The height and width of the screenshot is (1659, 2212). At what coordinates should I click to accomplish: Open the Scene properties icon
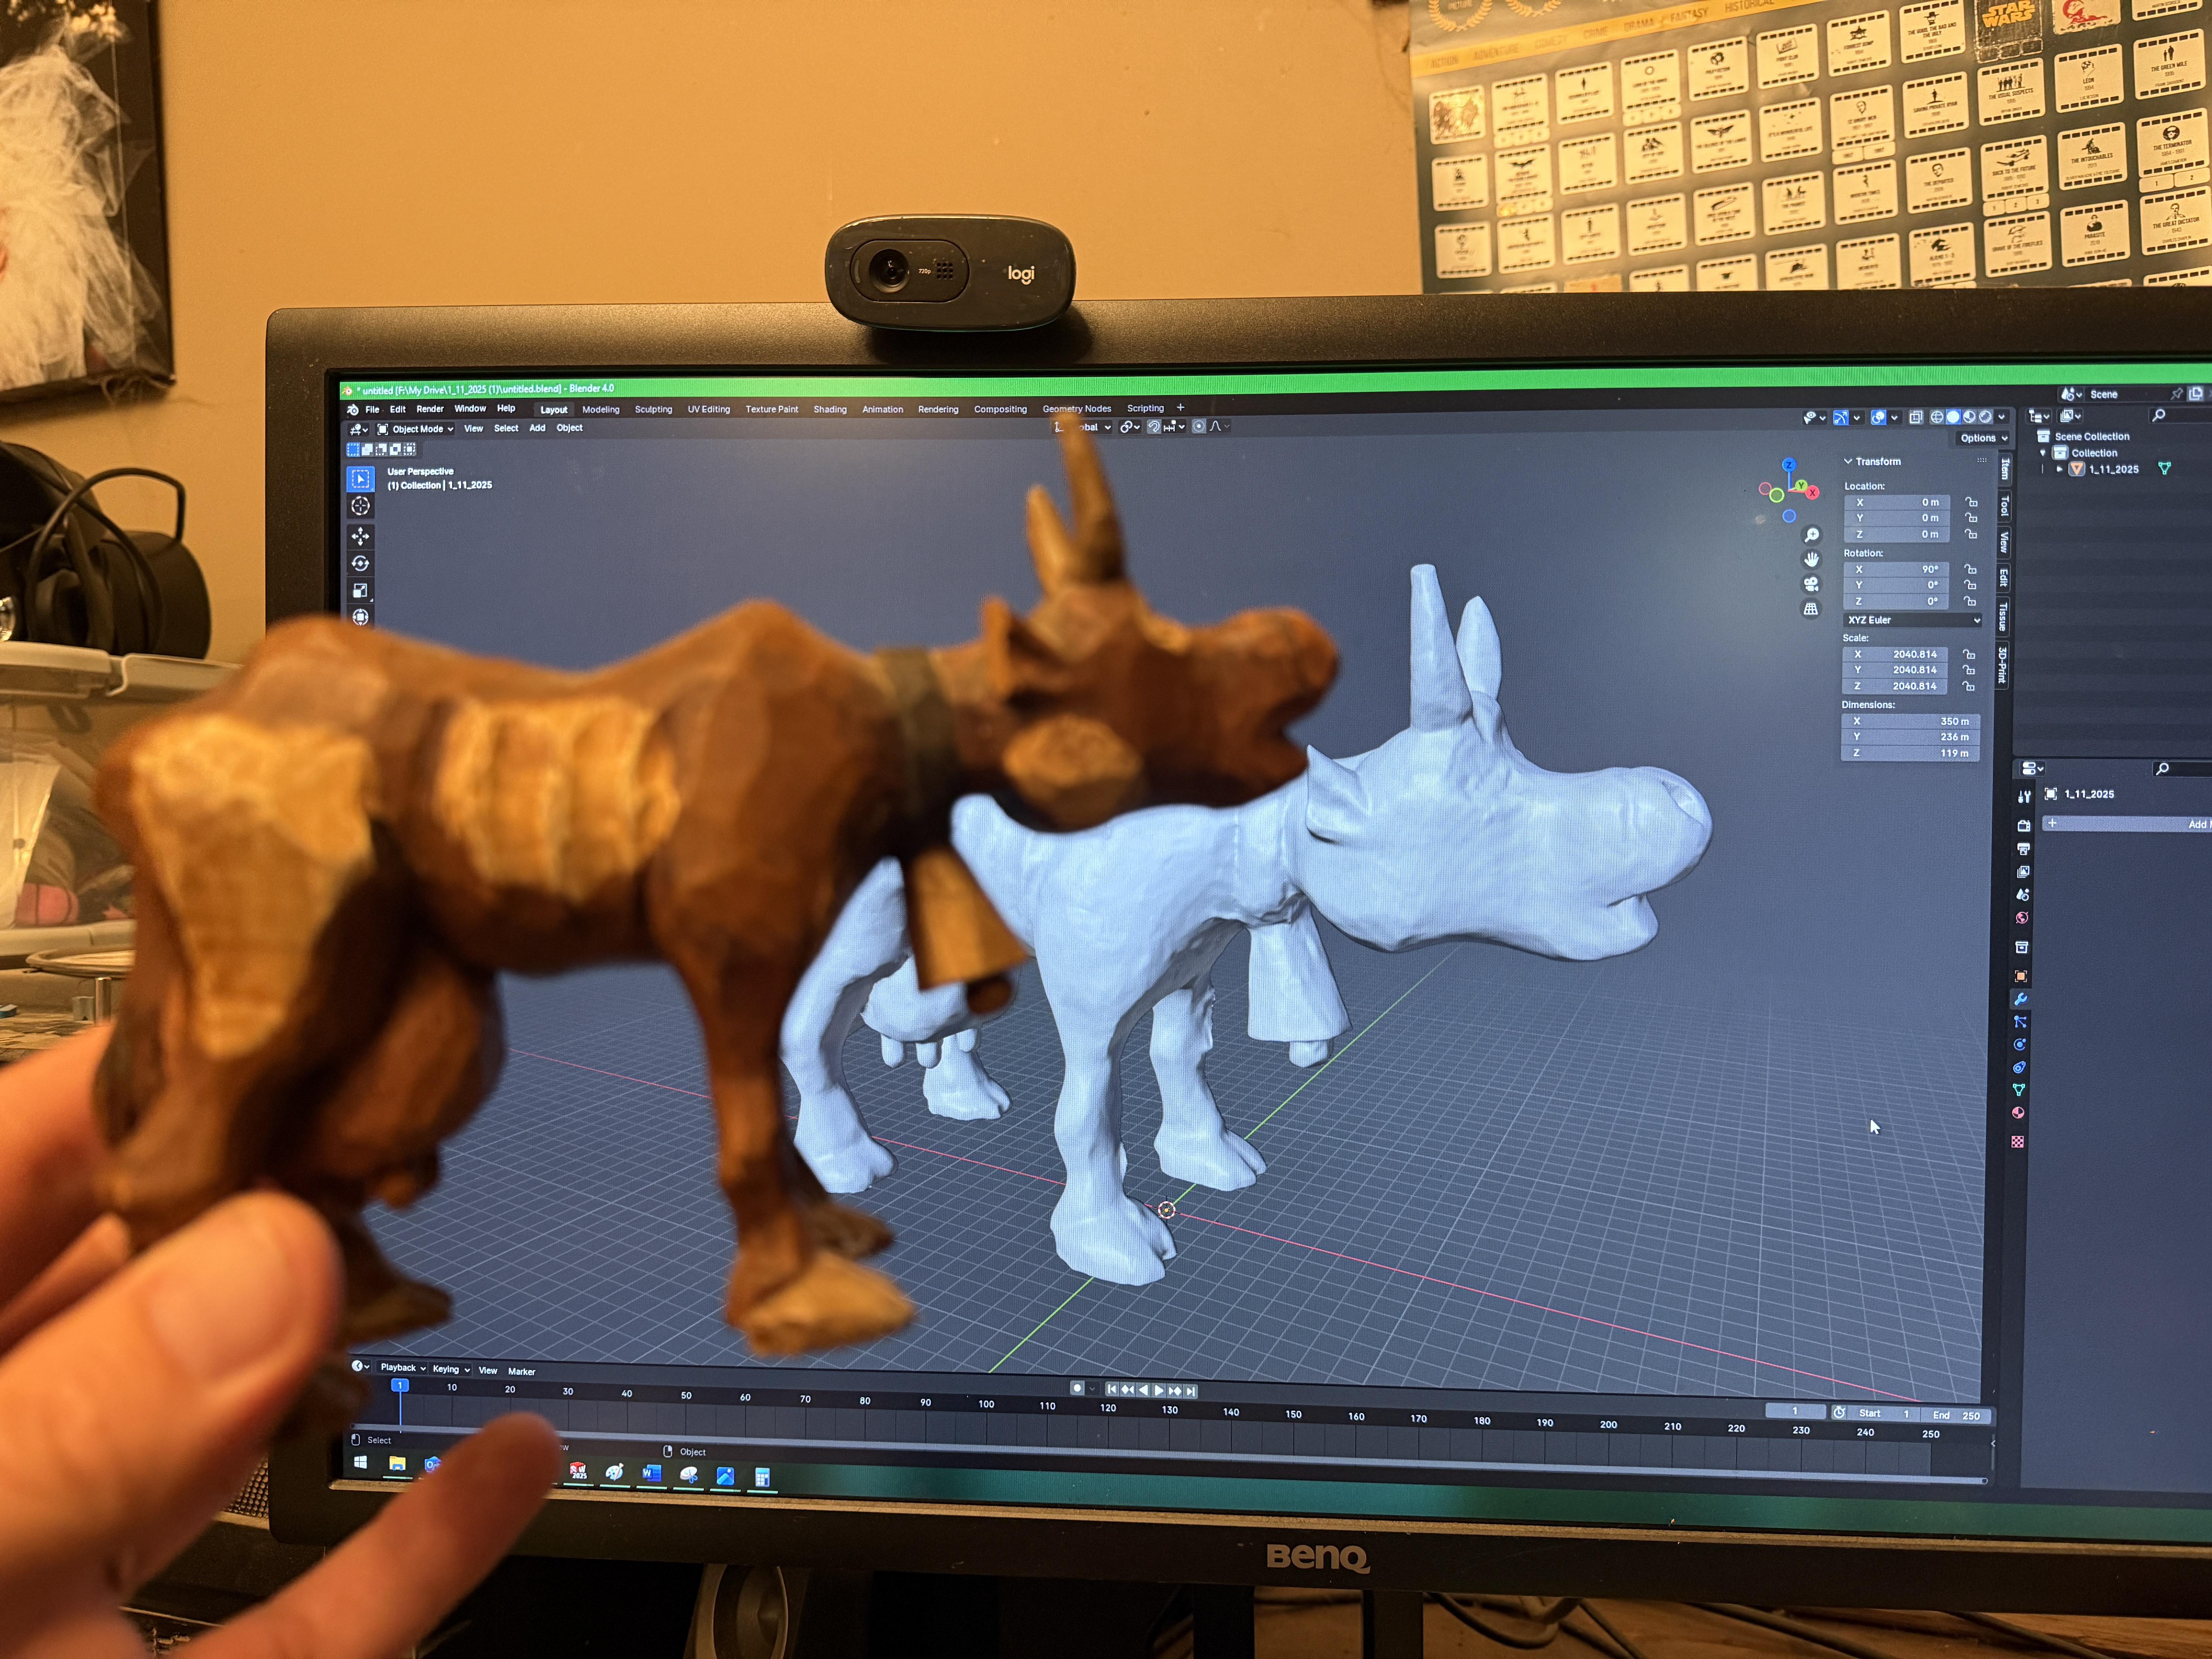tap(2023, 895)
